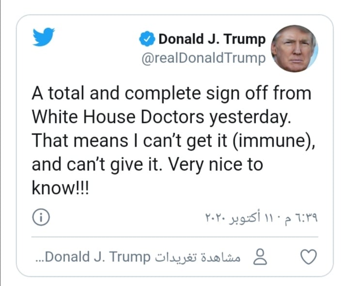Like the tweet with the heart icon

[x=309, y=256]
